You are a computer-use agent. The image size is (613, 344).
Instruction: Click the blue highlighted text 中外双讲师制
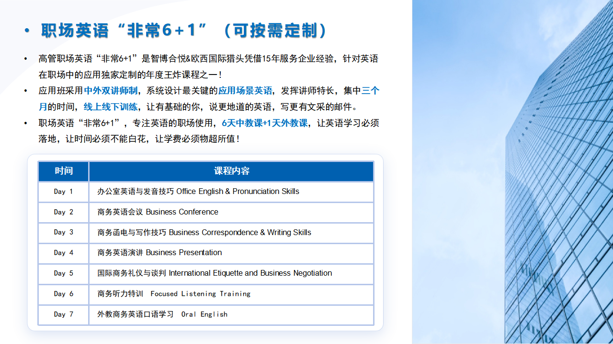click(111, 91)
